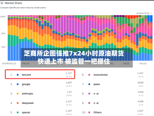154x116 pixels.
Task: Click the Market Share heading
Action: (13, 3)
